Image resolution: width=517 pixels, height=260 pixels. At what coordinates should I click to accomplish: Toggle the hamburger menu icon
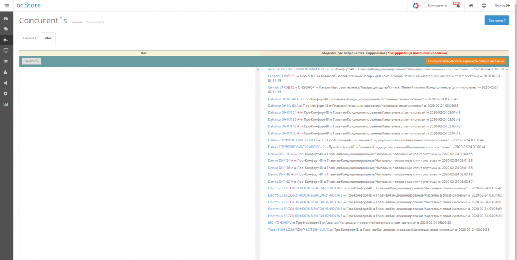7,6
